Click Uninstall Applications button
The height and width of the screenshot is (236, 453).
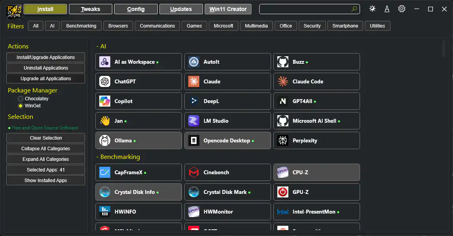point(46,68)
